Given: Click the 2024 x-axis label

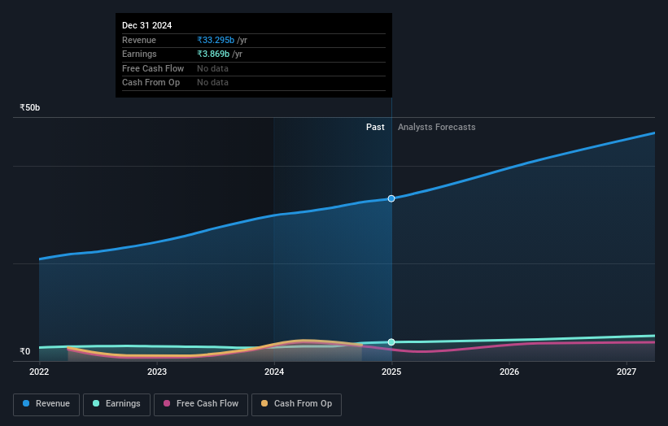Looking at the screenshot, I should 274,372.
